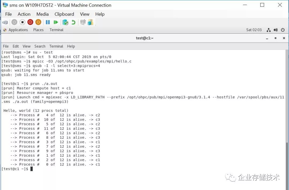This screenshot has width=289, height=190.
Task: Click the Sat 02:03 clock
Action: point(254,30)
